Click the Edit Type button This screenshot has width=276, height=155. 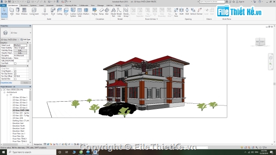[25, 40]
